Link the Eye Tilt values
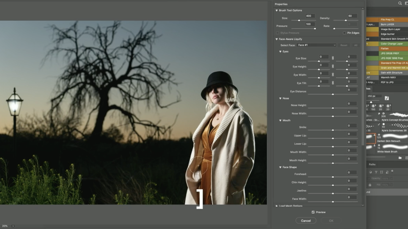Screen dimensions: 408x229 333,83
